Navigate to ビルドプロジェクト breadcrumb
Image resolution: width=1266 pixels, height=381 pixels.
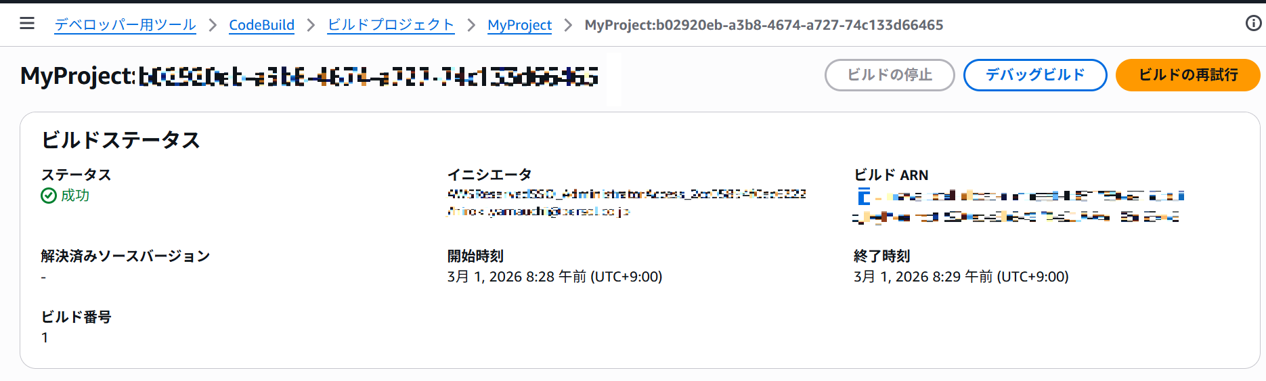[391, 25]
